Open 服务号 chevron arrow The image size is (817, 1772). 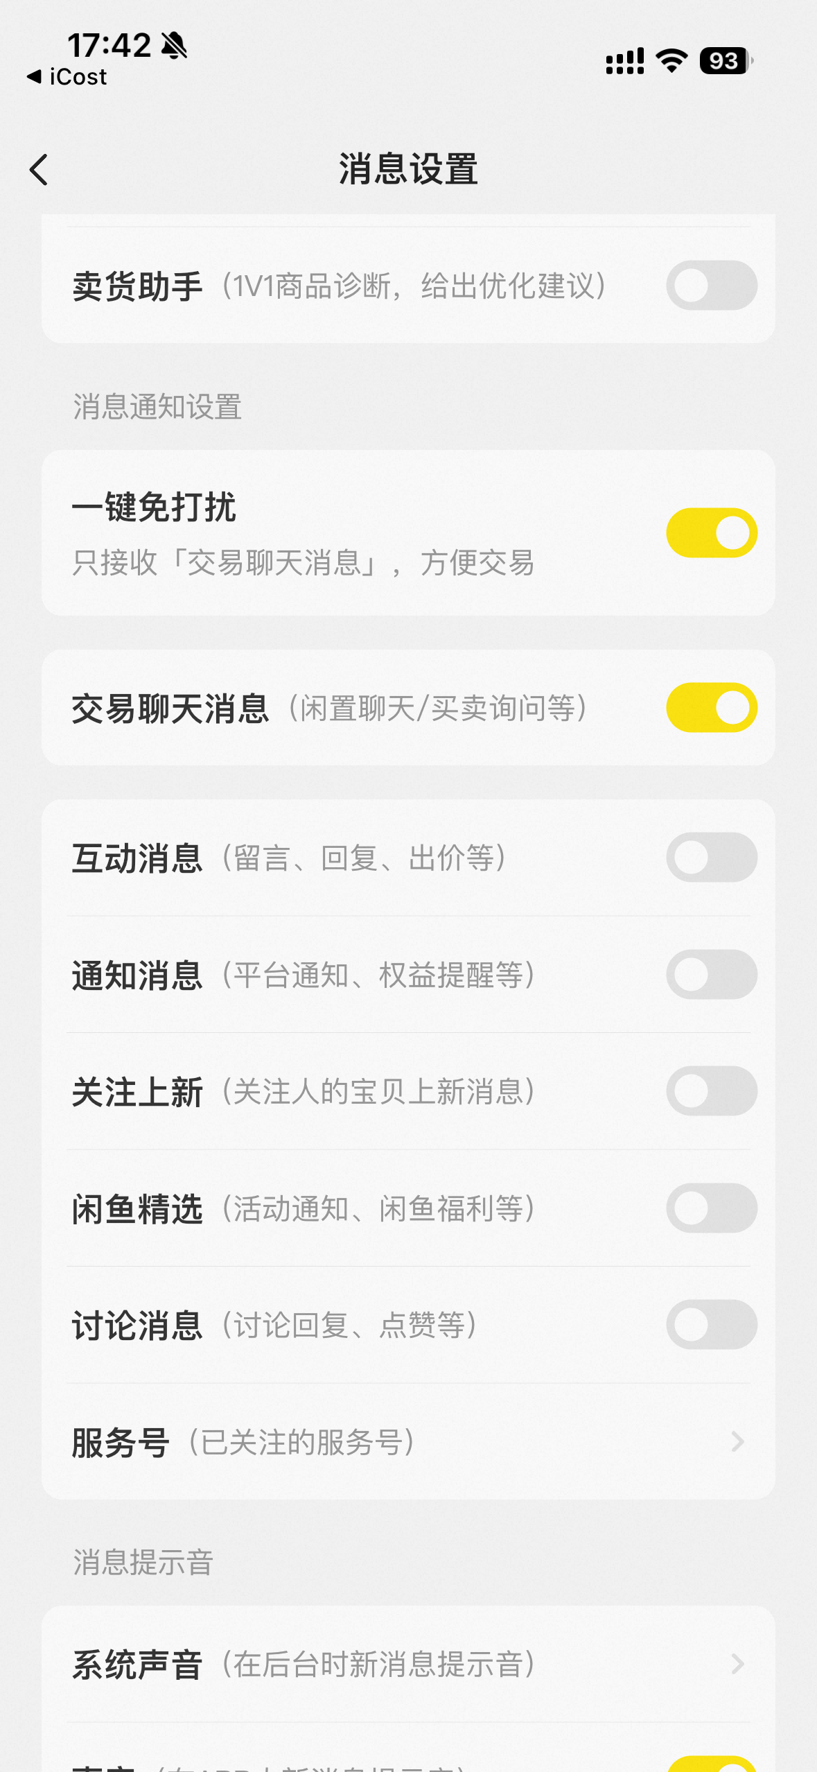[x=737, y=1442]
